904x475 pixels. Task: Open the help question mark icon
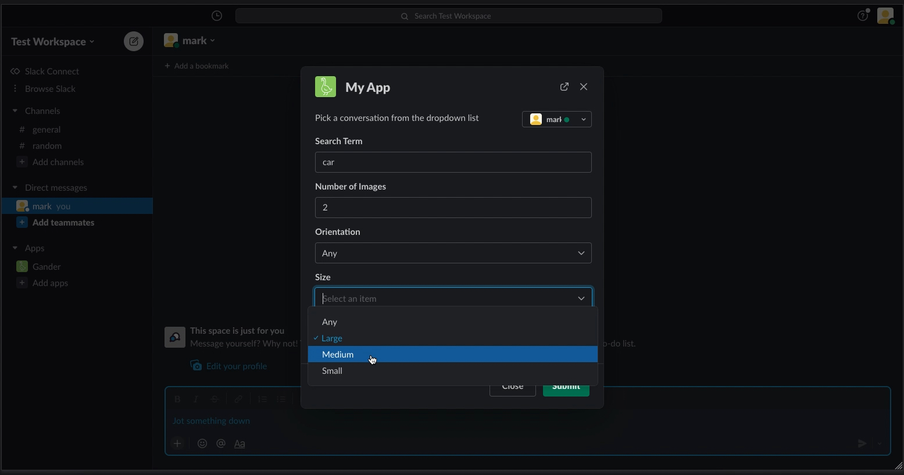863,16
